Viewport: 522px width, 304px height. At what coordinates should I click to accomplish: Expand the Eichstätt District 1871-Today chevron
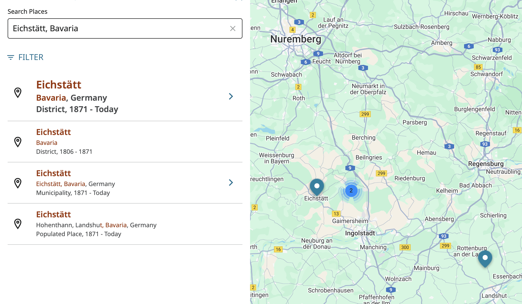[x=231, y=96]
